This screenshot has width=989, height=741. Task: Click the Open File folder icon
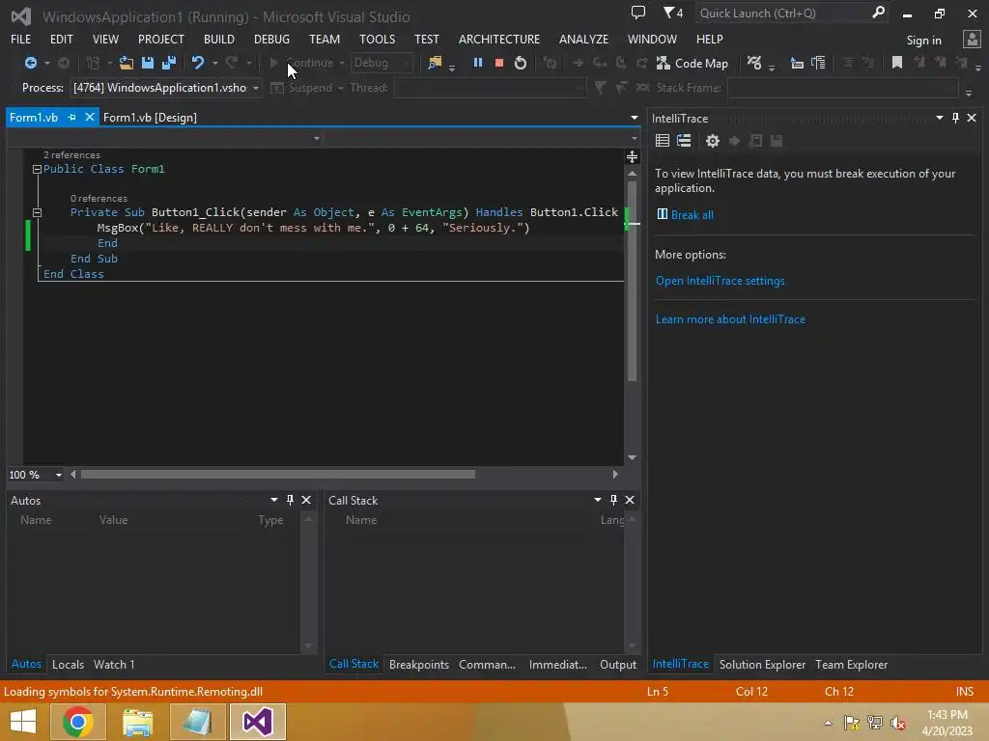pyautogui.click(x=127, y=63)
